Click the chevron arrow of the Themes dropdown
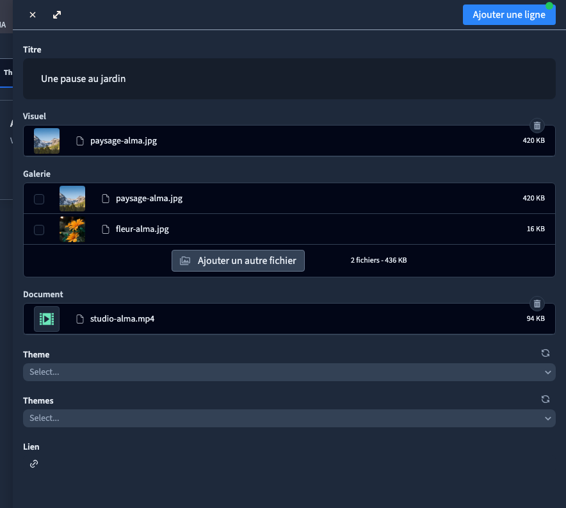The image size is (566, 508). tap(547, 418)
